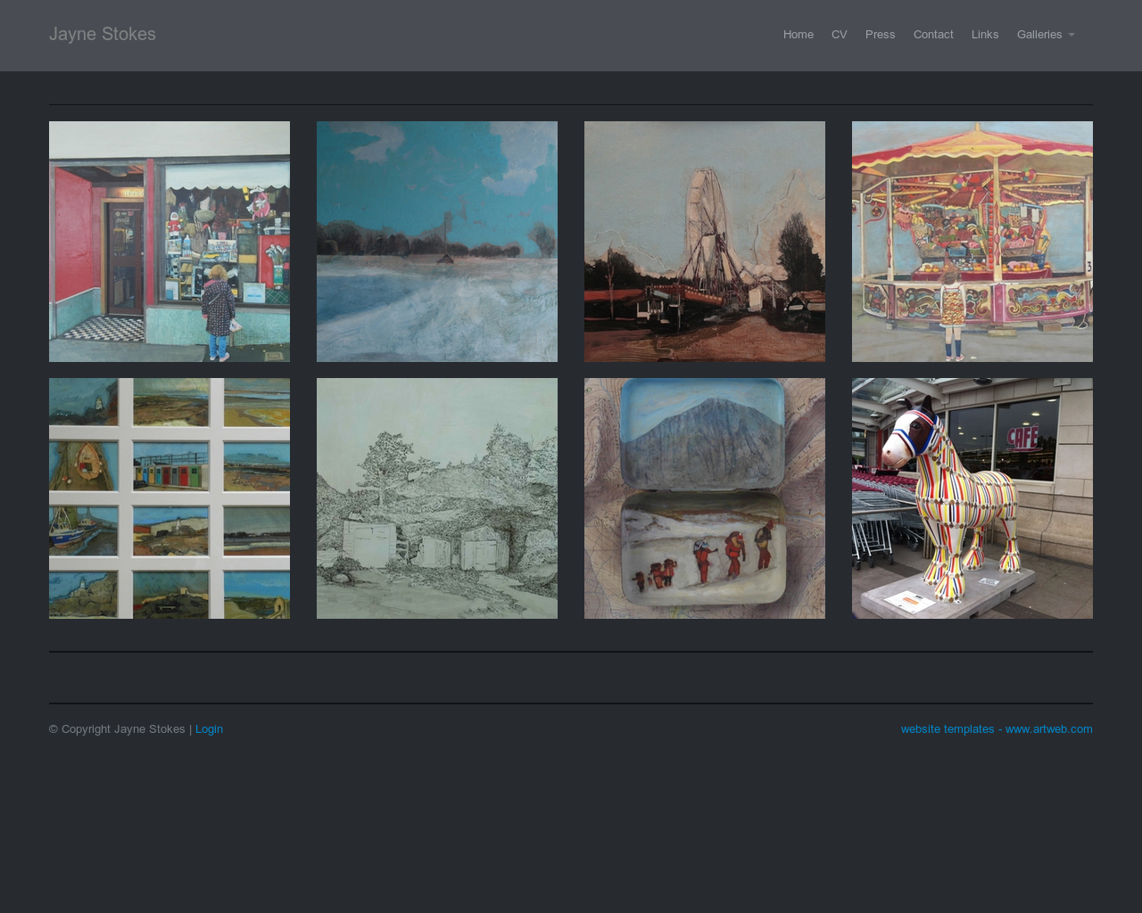Expand the Galleries dropdown menu

tap(1046, 35)
